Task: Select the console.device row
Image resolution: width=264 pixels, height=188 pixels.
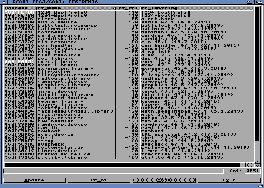Action: pos(128,49)
